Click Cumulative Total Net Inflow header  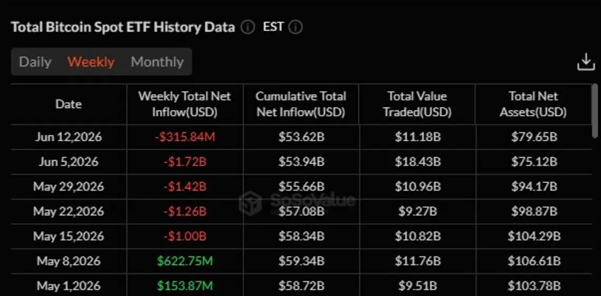[x=301, y=104]
